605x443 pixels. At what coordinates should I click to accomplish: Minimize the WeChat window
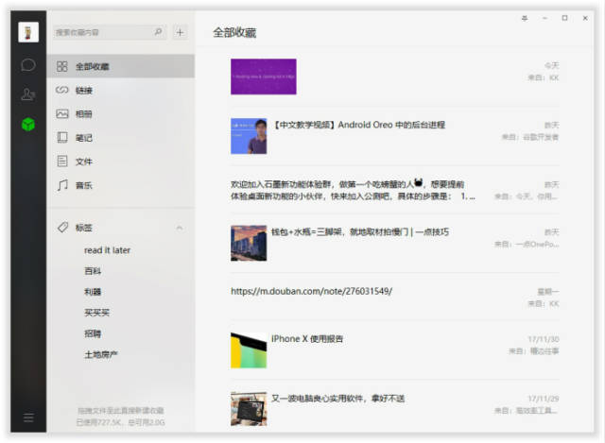click(544, 18)
